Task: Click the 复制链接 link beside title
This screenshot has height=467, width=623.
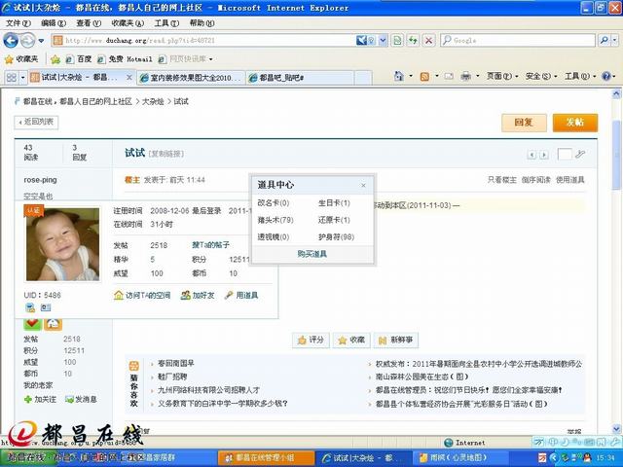Action: (166, 154)
